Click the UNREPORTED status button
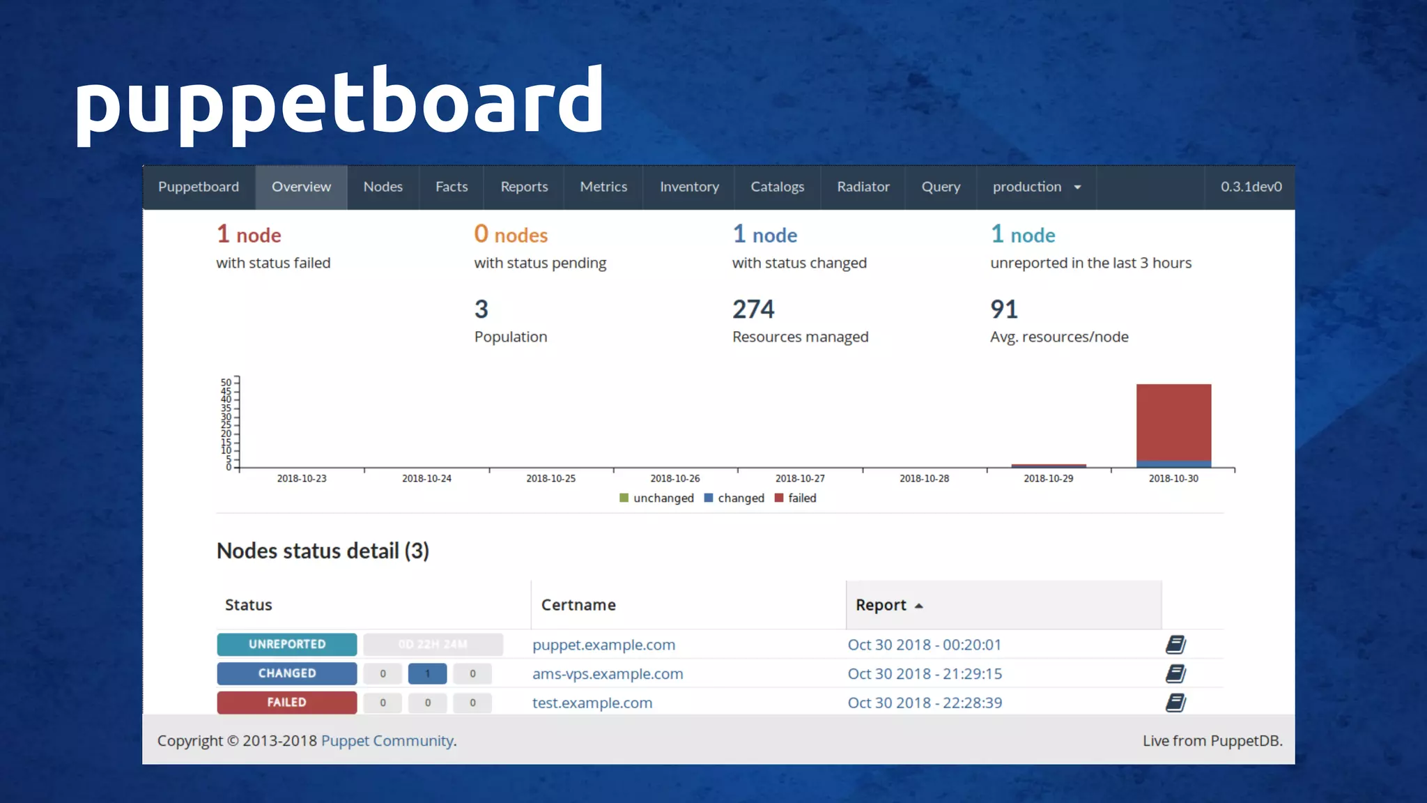The width and height of the screenshot is (1427, 803). [287, 644]
